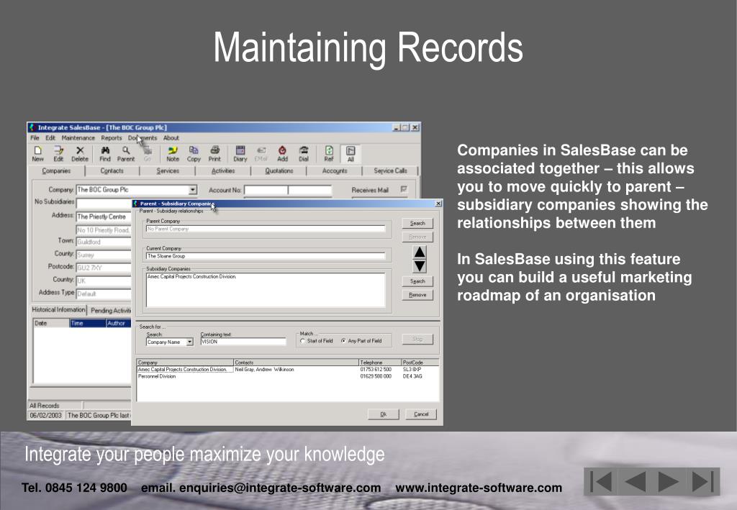The height and width of the screenshot is (510, 737).
Task: Confirm dialog with Ok button
Action: 383,414
